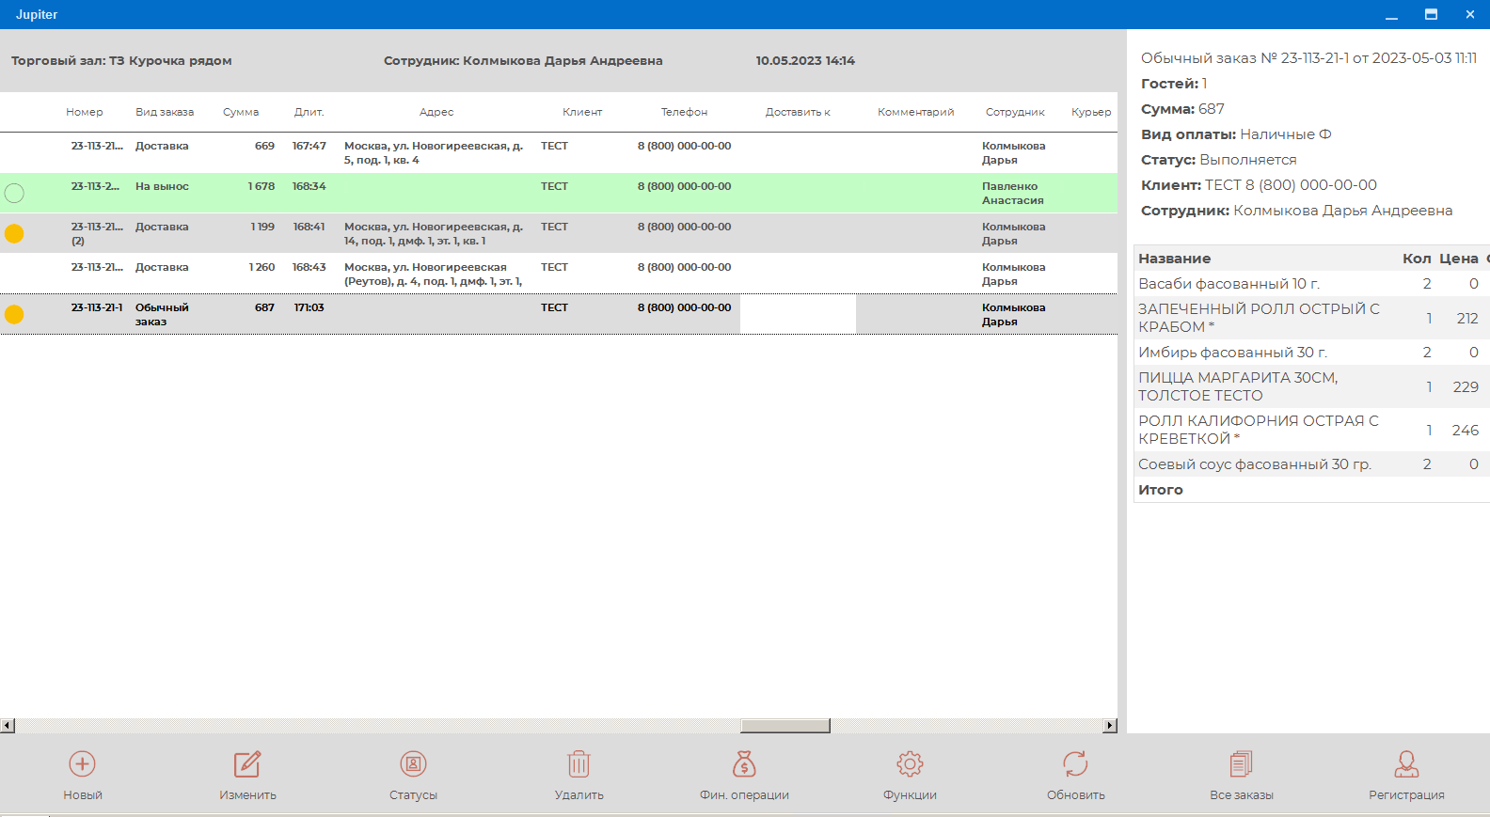
Task: Click the order title Обычный заказ № 23-113-21-1
Action: pyautogui.click(x=1308, y=58)
